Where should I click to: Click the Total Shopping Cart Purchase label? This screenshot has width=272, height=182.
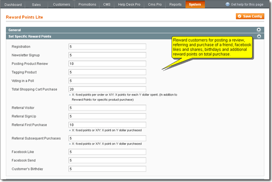coord(34,89)
